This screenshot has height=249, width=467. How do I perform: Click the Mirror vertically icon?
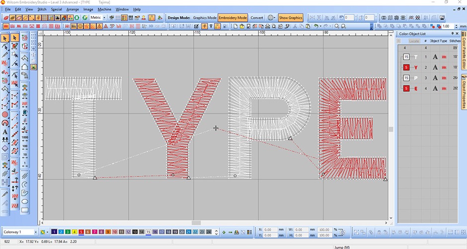(x=319, y=17)
